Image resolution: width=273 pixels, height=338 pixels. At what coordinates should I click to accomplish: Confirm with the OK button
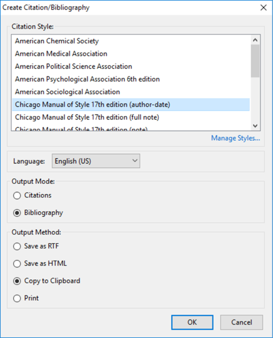(x=192, y=322)
